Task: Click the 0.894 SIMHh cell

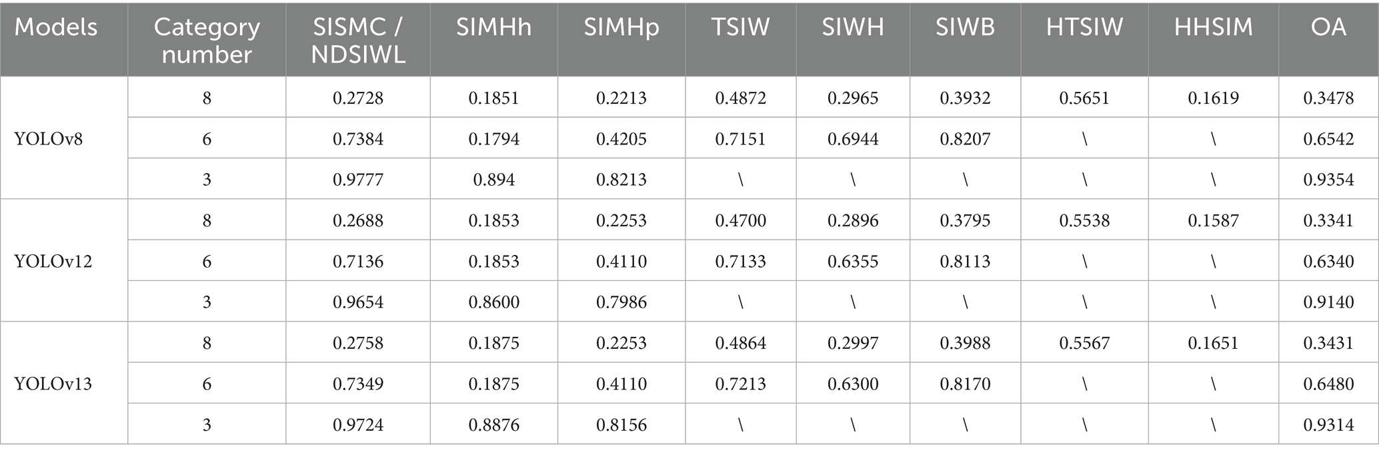Action: (x=493, y=180)
